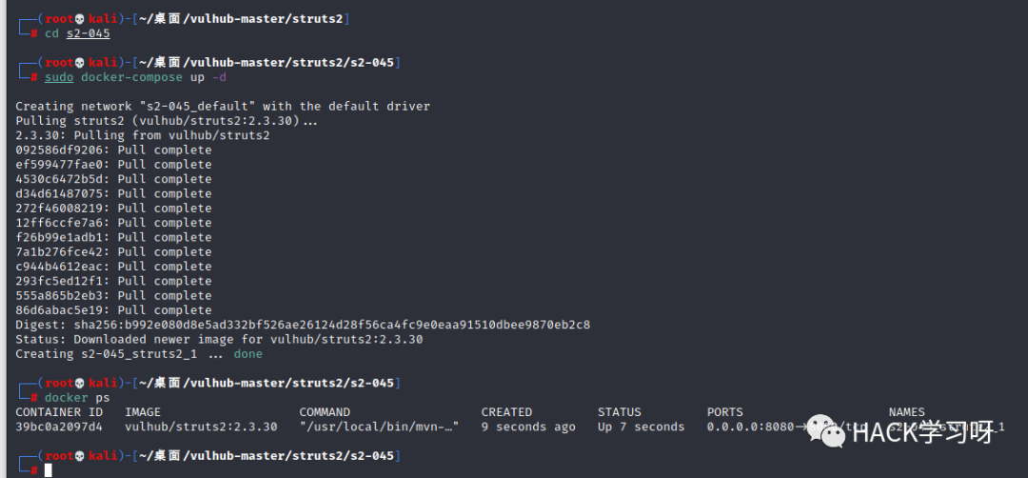Click the IMAGE column header
This screenshot has width=1028, height=478.
pyautogui.click(x=143, y=412)
